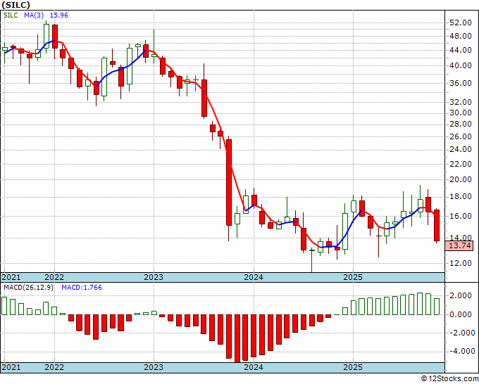Click the 30.00 price axis label
479x384 pixels.
pyautogui.click(x=461, y=113)
